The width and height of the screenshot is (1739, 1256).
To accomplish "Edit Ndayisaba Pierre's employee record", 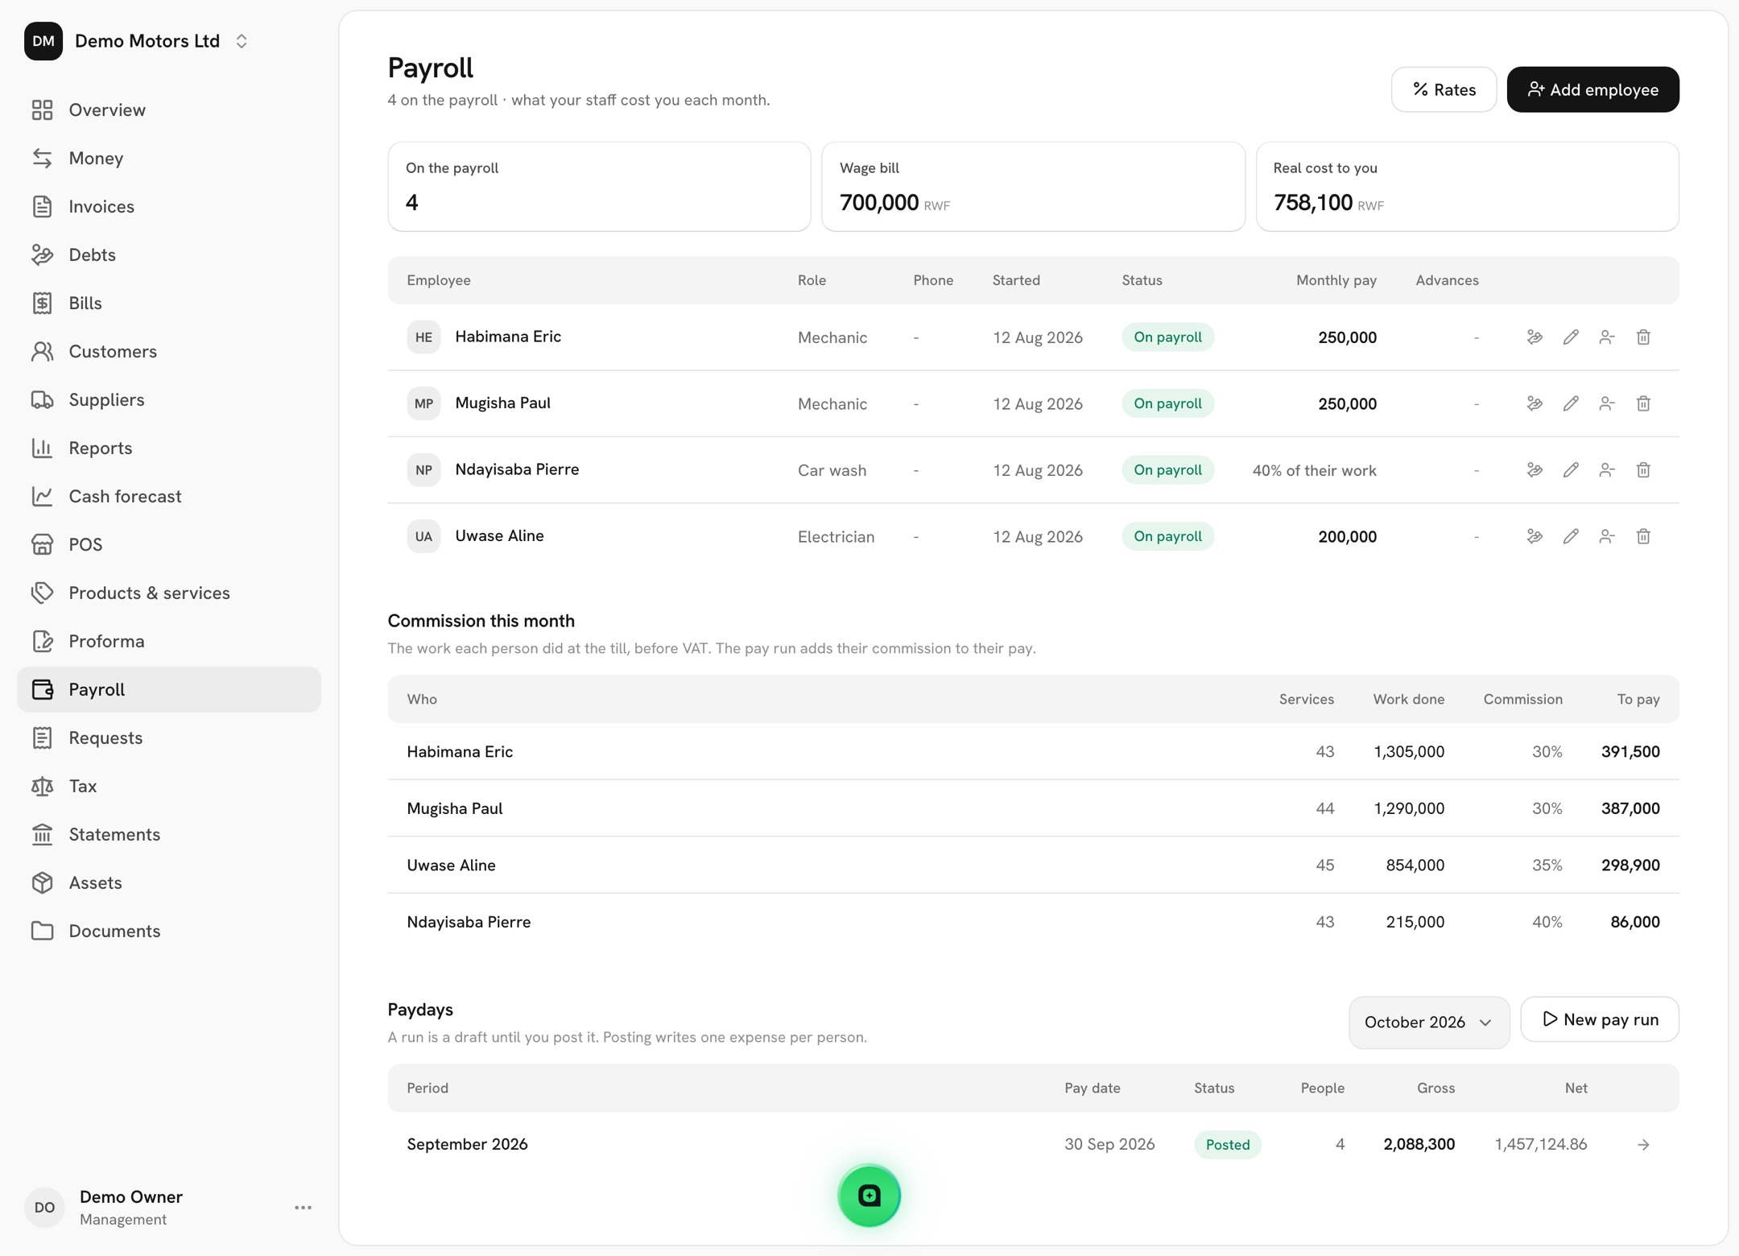I will point(1571,470).
